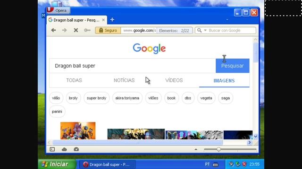
Task: Select the super broly suggestion chip
Action: (96, 98)
